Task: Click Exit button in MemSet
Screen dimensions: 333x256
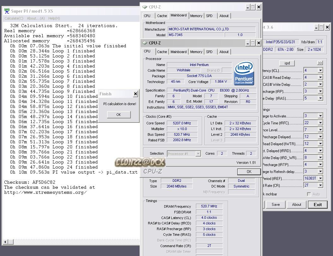Action: click(318, 205)
